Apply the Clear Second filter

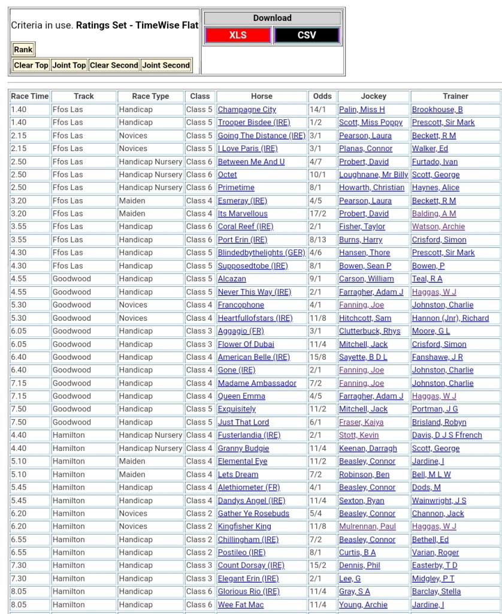tap(114, 65)
